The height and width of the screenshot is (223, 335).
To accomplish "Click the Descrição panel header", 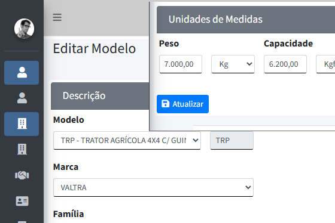I will click(x=100, y=96).
